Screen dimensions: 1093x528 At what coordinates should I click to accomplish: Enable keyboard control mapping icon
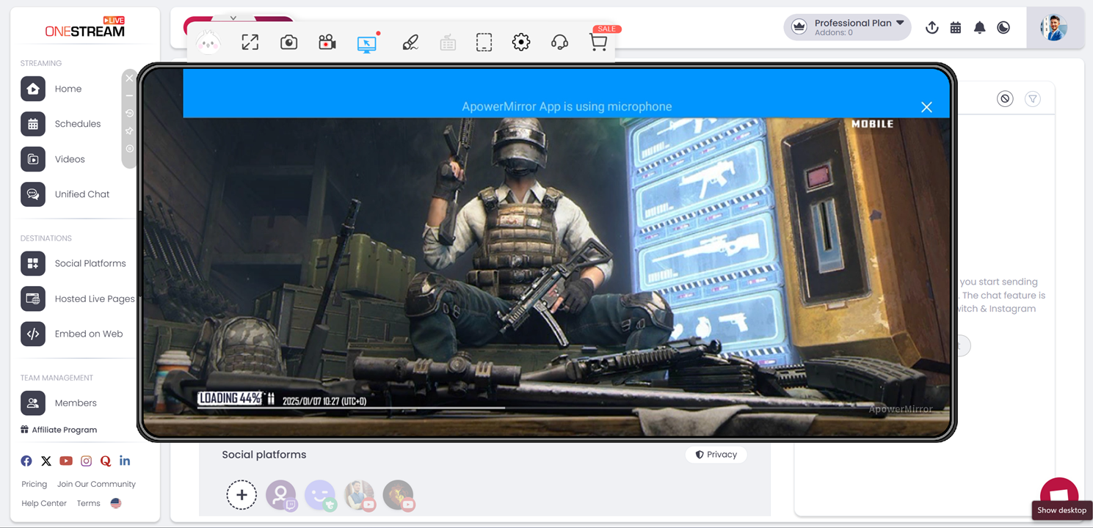point(448,42)
